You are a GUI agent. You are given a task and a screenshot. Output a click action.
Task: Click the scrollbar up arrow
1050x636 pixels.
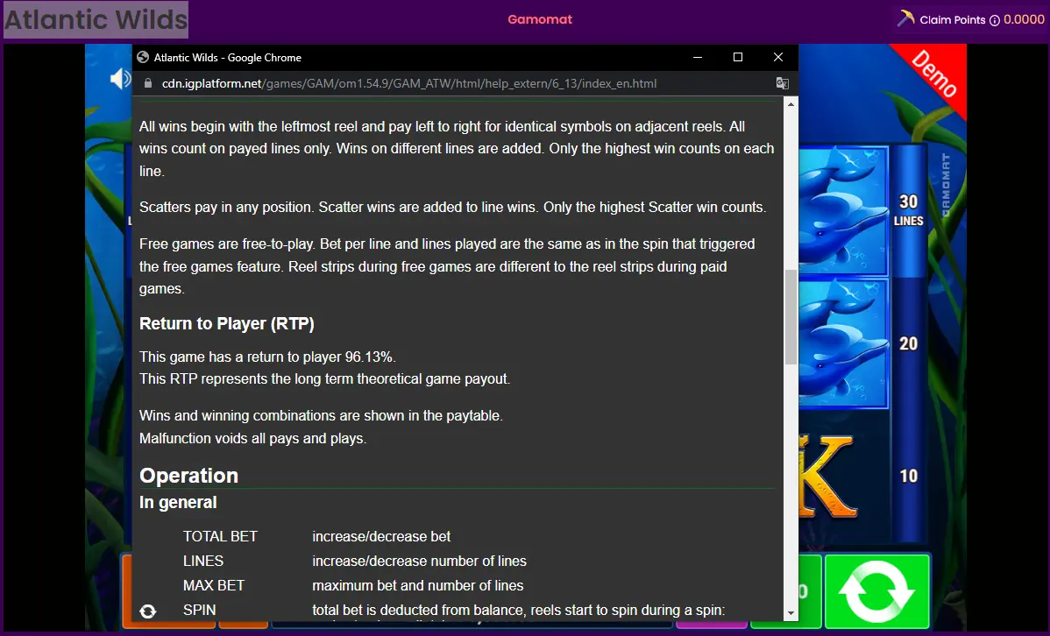click(791, 104)
